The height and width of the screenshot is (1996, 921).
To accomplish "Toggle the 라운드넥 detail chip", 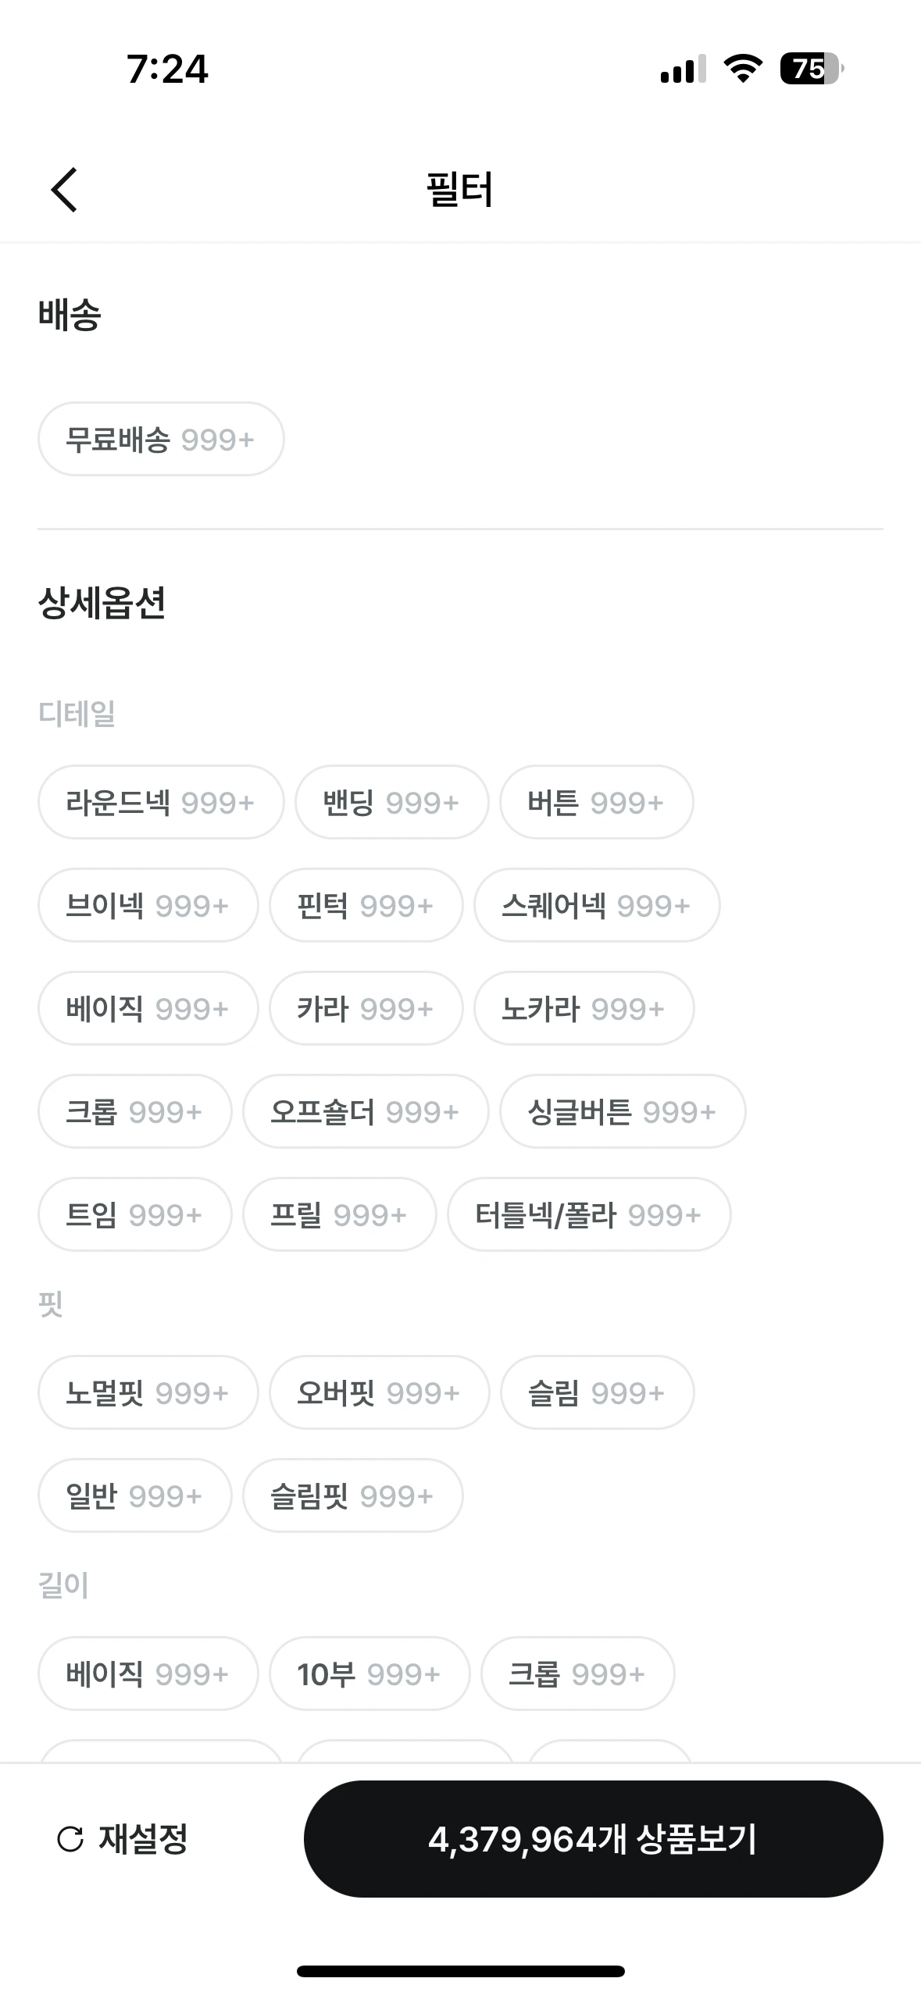I will point(161,802).
